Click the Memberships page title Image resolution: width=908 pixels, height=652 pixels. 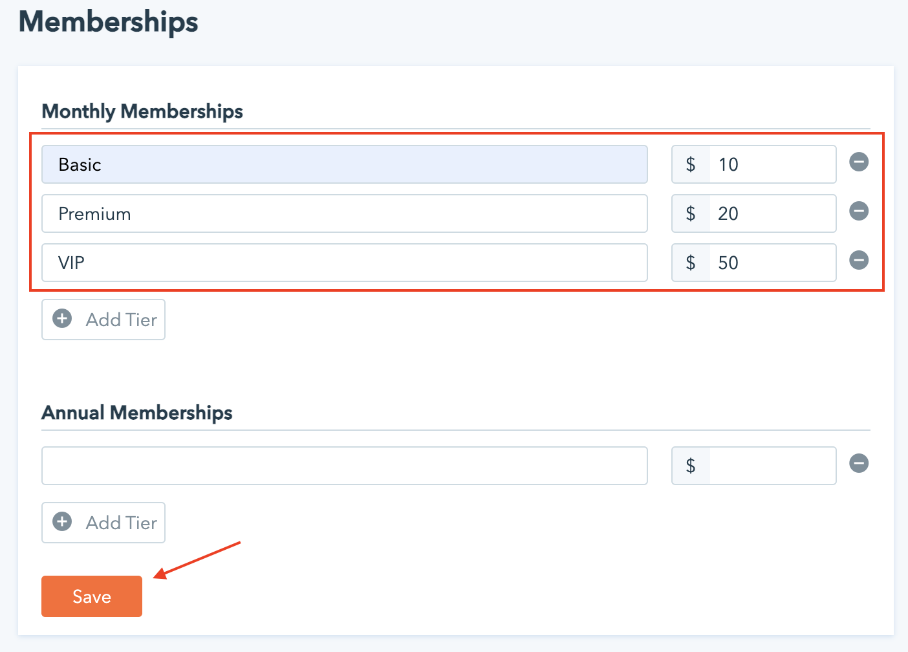click(109, 22)
